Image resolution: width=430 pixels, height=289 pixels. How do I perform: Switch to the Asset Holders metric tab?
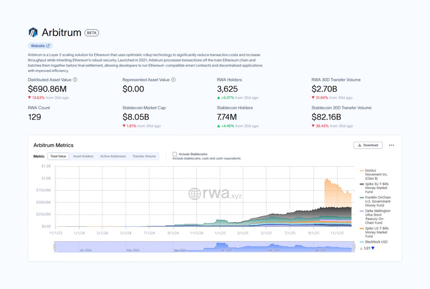tap(83, 156)
